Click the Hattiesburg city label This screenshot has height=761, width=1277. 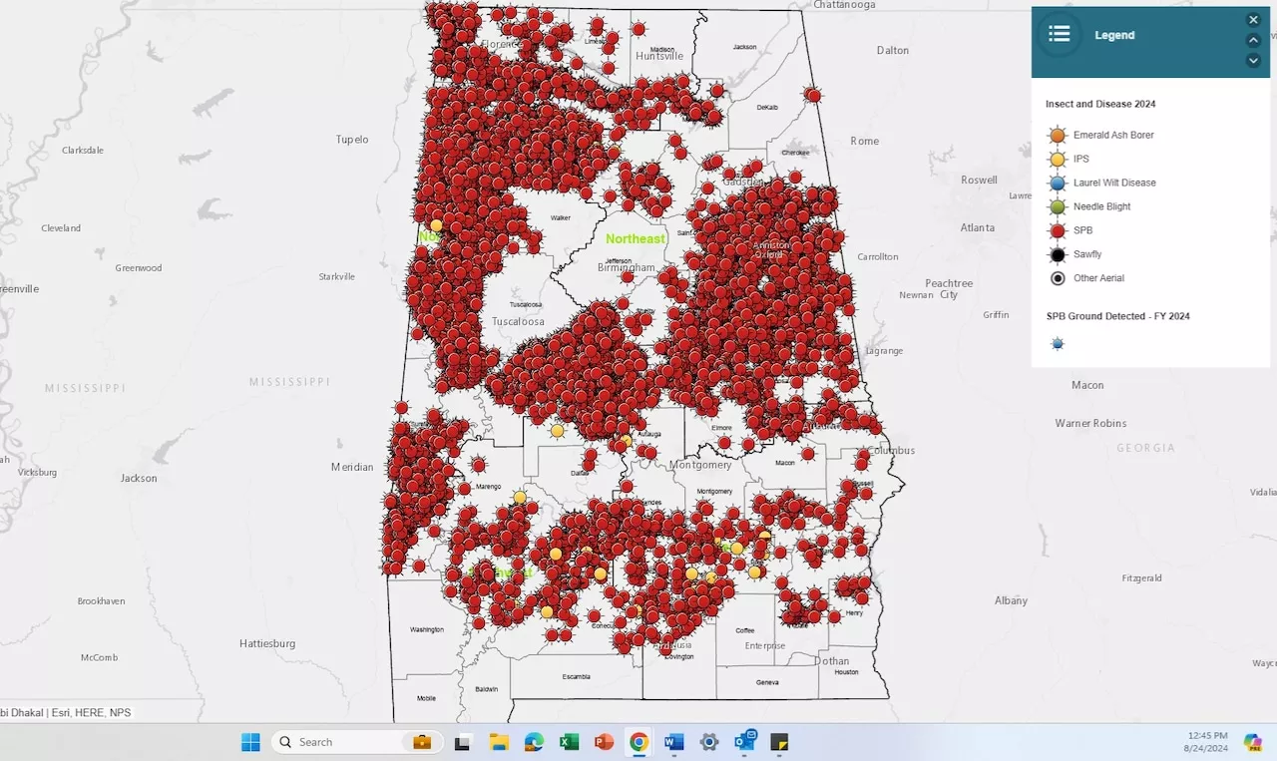pyautogui.click(x=267, y=644)
